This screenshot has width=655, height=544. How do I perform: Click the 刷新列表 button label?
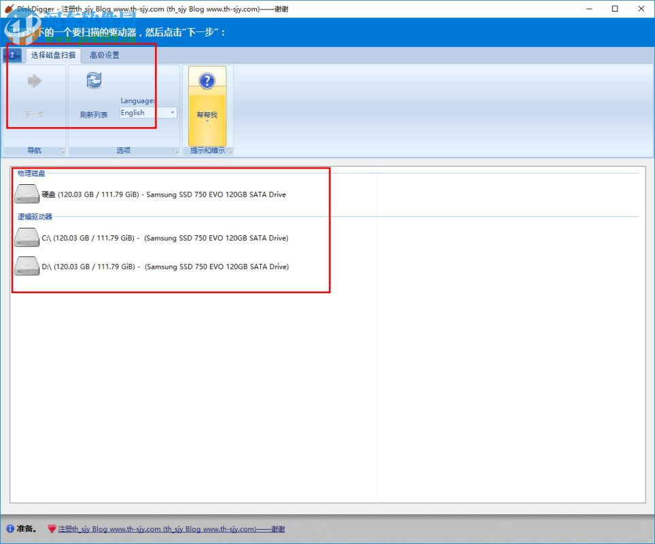tap(94, 114)
